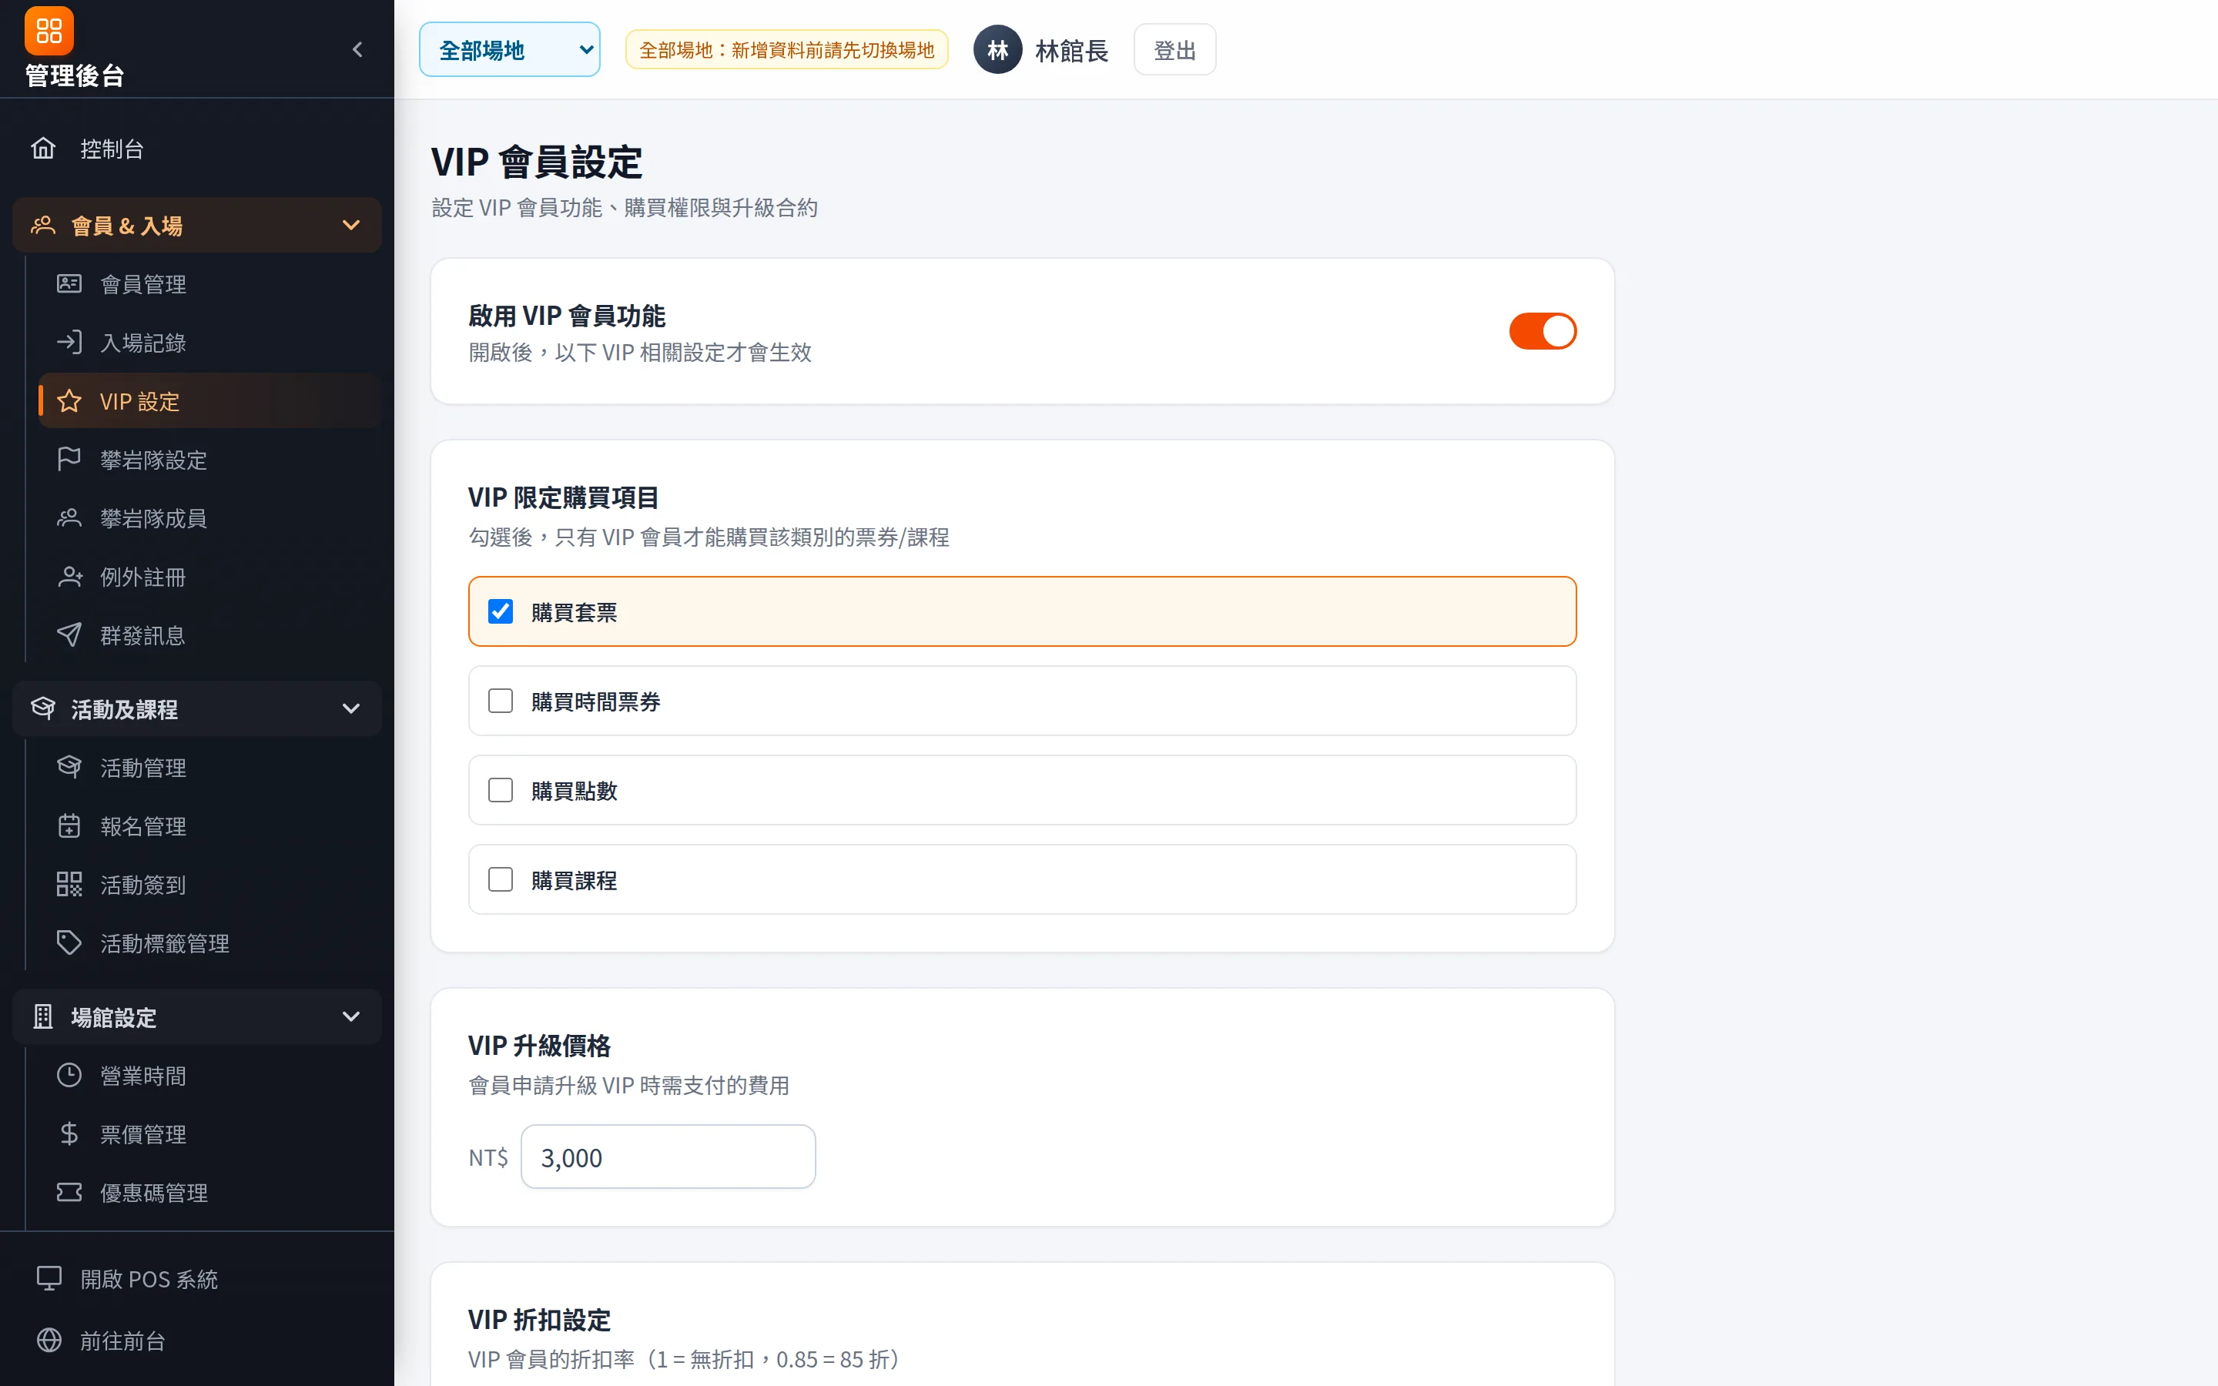Click the flag icon for 攀岩隊設定

[x=69, y=459]
